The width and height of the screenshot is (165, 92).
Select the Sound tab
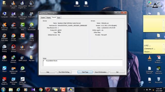[x=54, y=17]
